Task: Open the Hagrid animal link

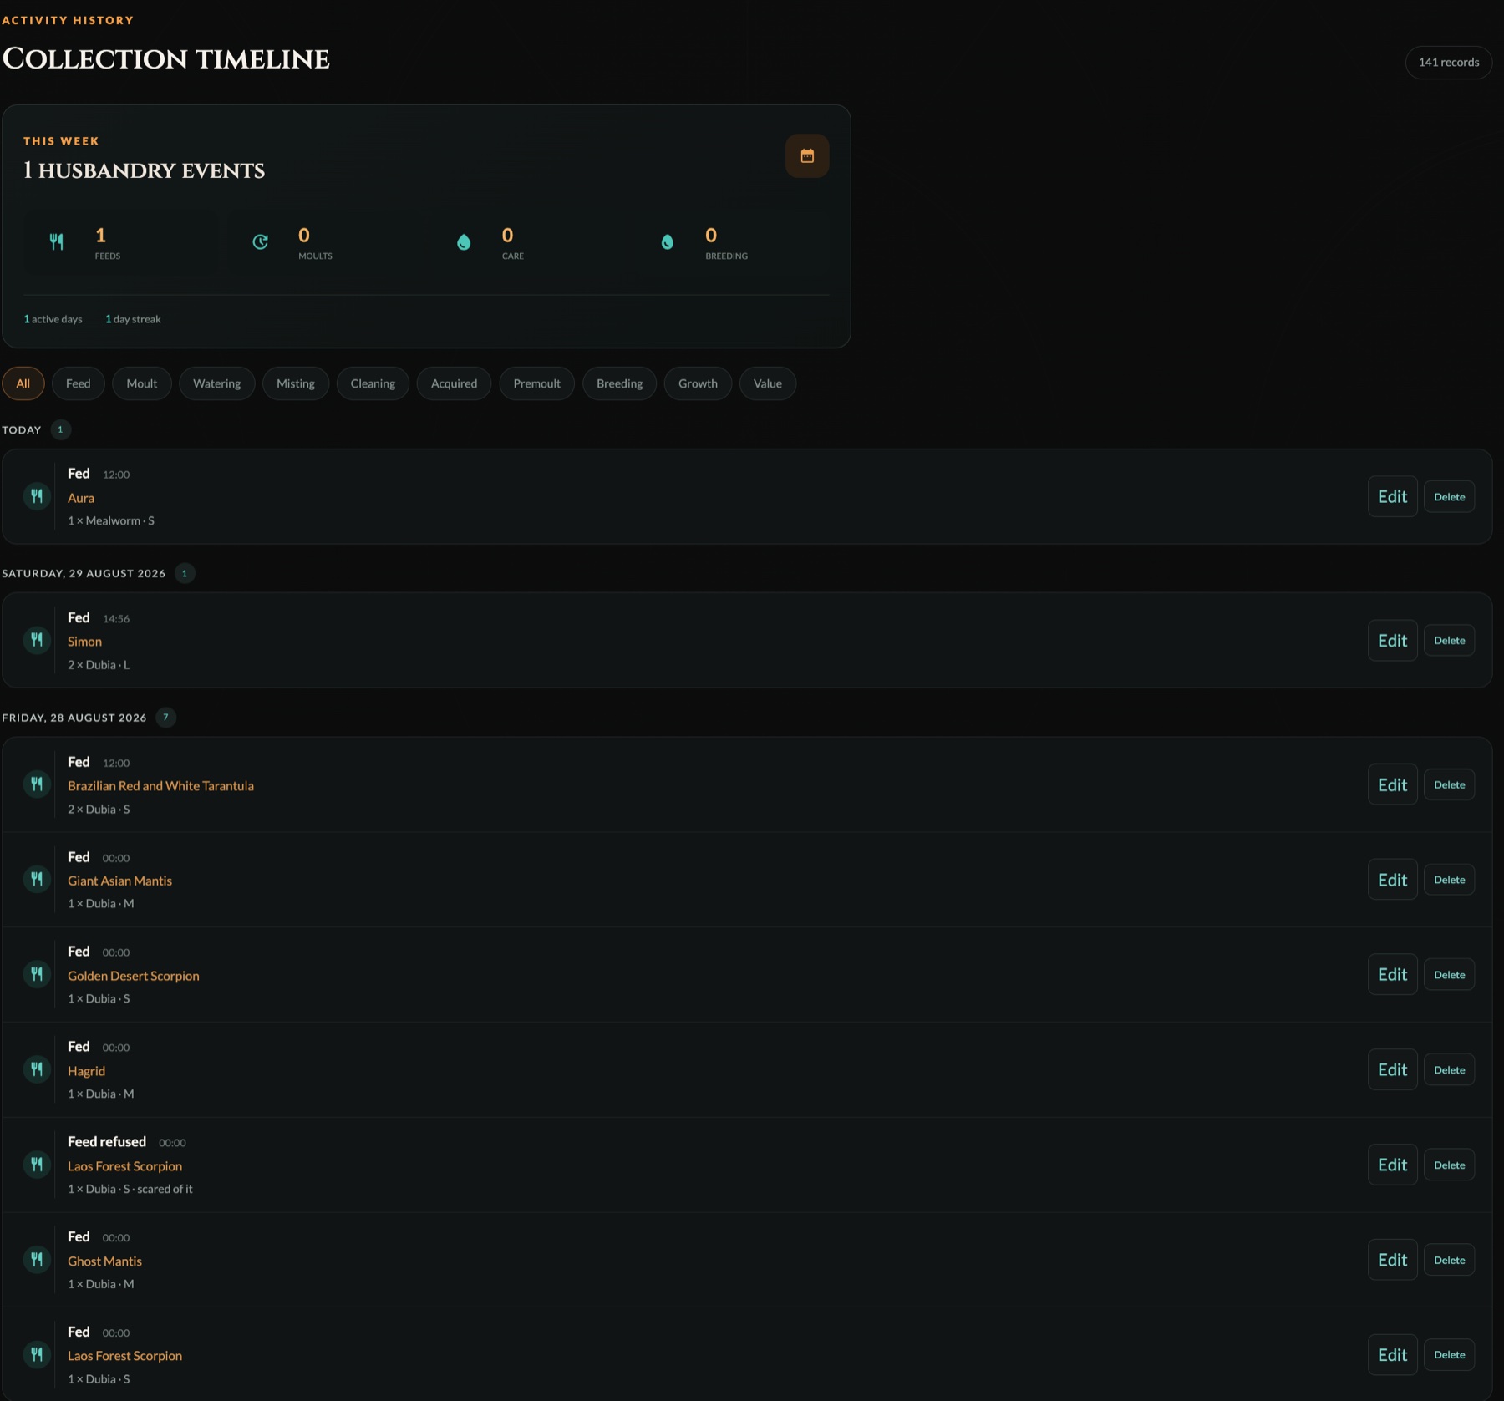Action: click(86, 1071)
